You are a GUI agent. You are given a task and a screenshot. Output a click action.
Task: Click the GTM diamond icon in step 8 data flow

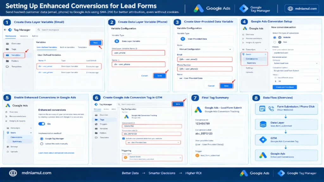click(263, 140)
